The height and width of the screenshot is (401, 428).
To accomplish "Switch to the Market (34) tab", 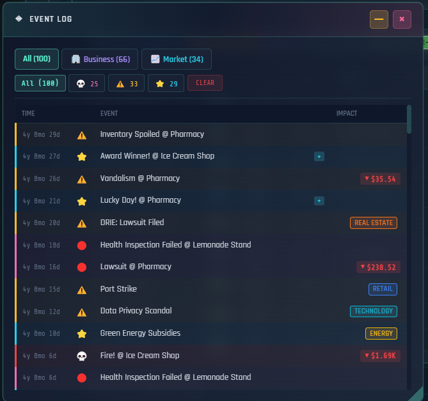I will 177,59.
